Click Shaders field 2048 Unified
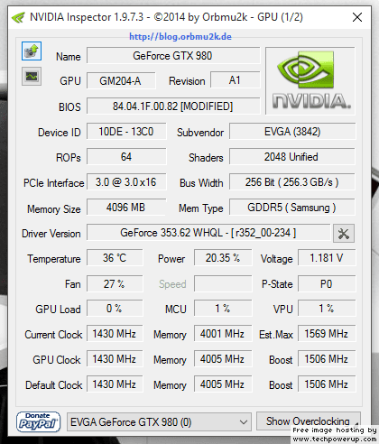Image resolution: width=379 pixels, height=444 pixels. click(292, 157)
